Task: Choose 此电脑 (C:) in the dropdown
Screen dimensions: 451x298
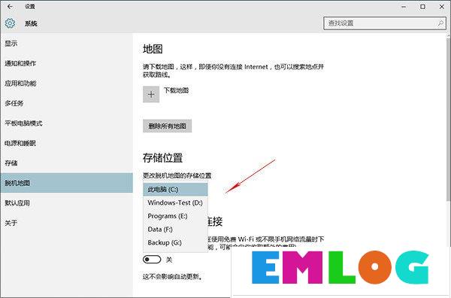Action: point(175,190)
